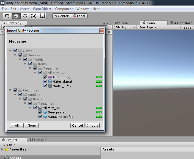The height and width of the screenshot is (159, 194).
Task: Click the All button in import dialog
Action: click(x=17, y=125)
